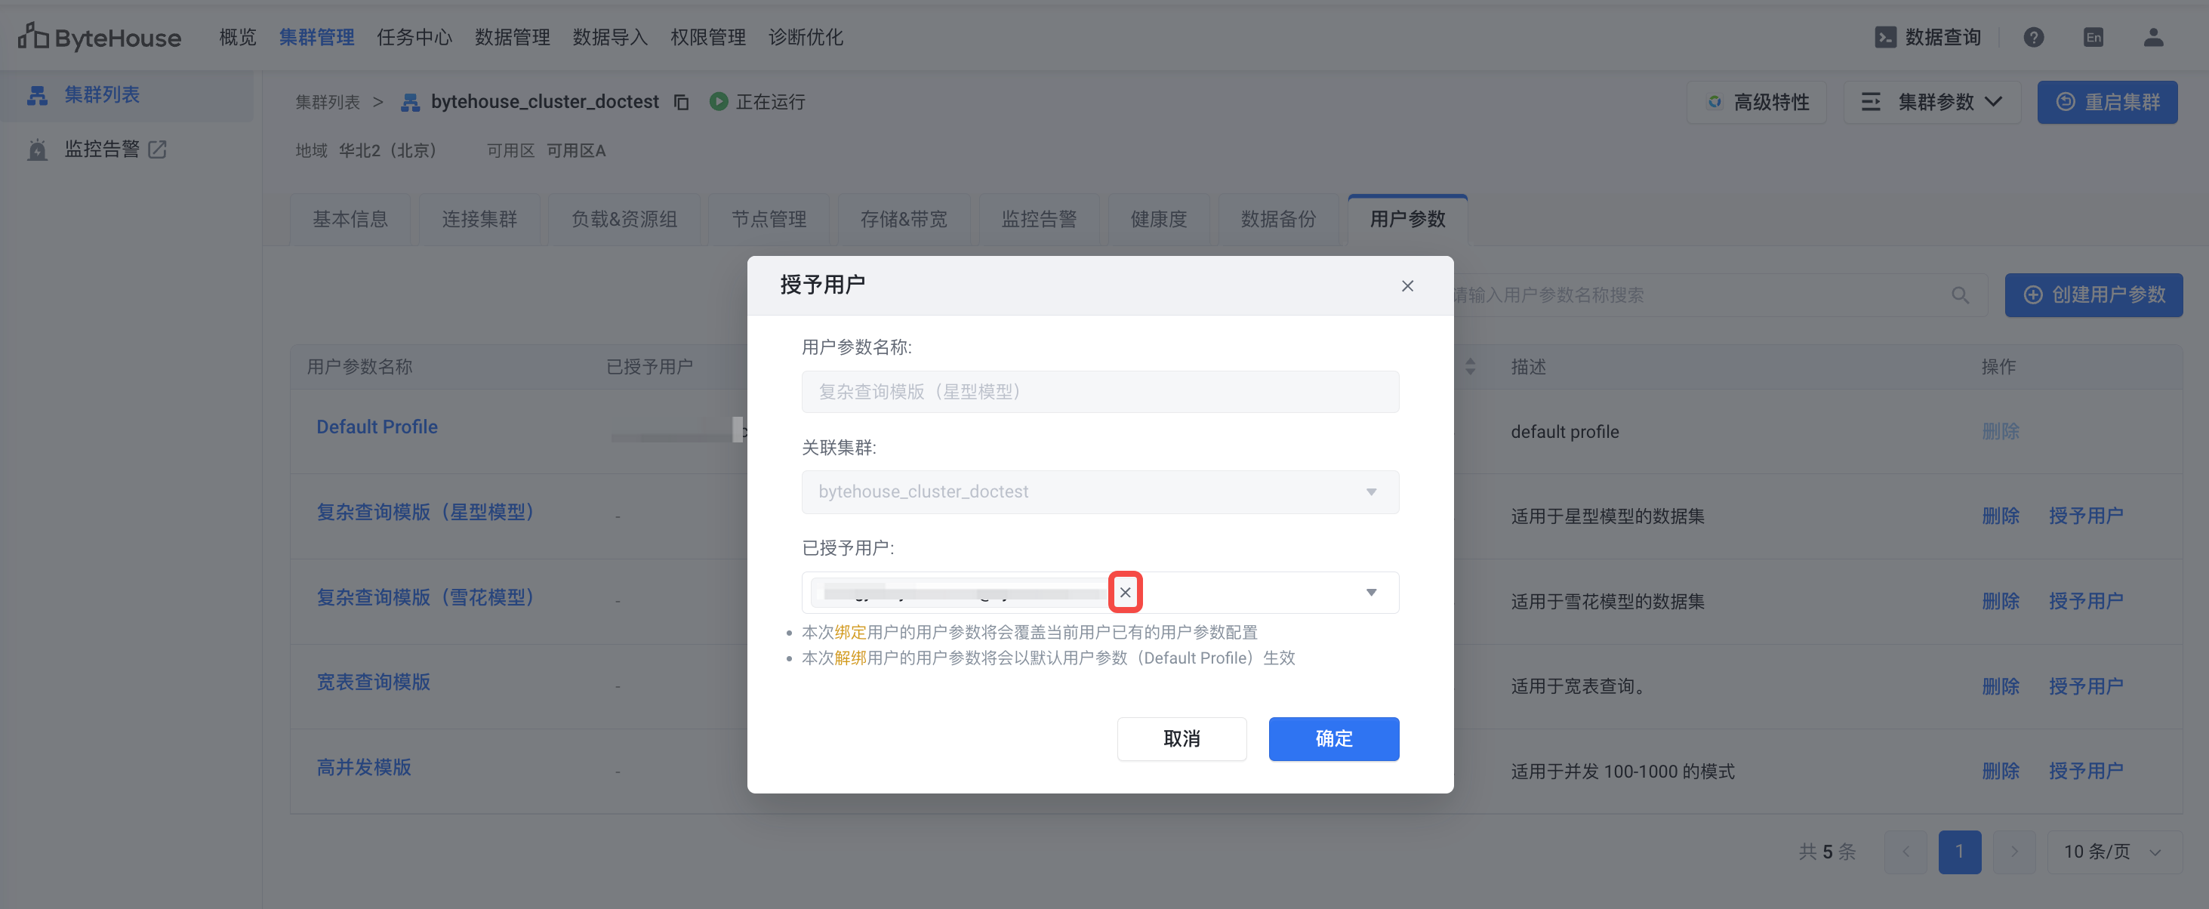The image size is (2209, 909).
Task: Open 监控告警 in the sidebar
Action: pyautogui.click(x=102, y=149)
